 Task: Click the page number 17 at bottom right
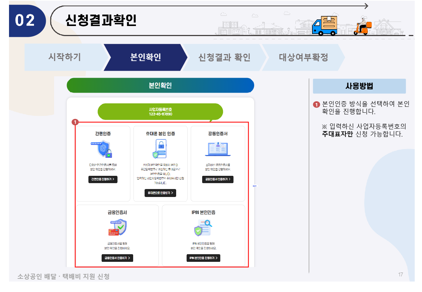click(400, 274)
